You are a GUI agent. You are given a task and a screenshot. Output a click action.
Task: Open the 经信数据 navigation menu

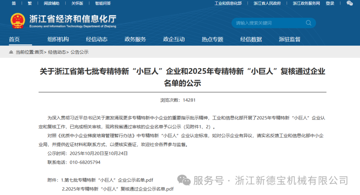tap(251, 39)
